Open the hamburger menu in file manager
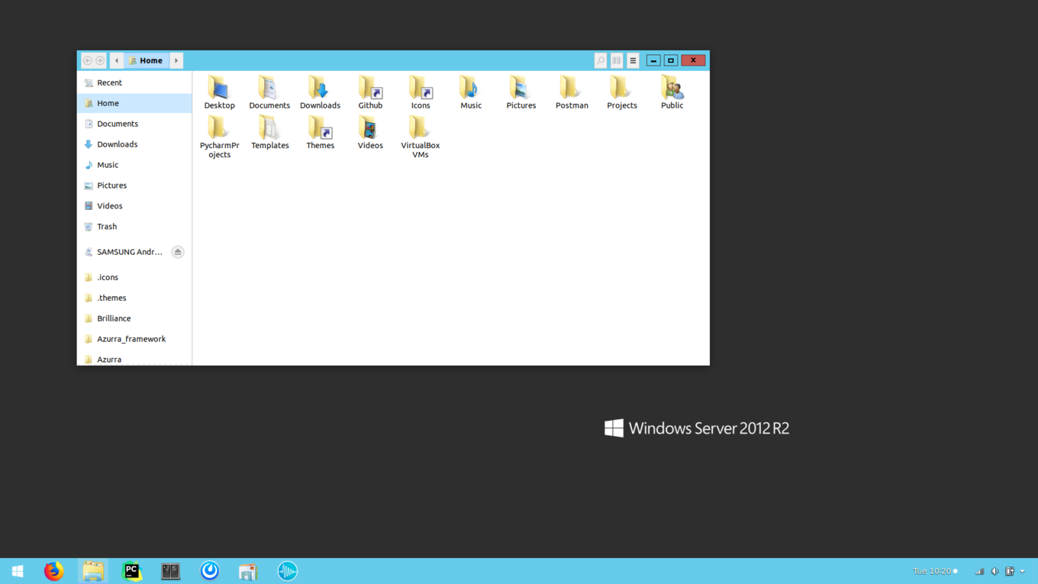Screen dimensions: 1038x584 633,60
